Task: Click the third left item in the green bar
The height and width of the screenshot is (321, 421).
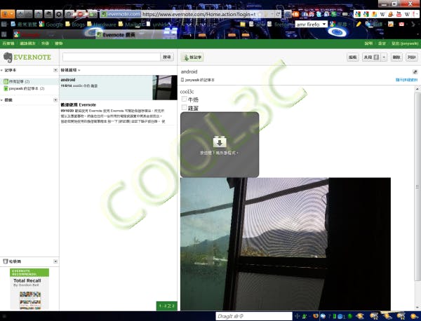Action: (x=45, y=43)
